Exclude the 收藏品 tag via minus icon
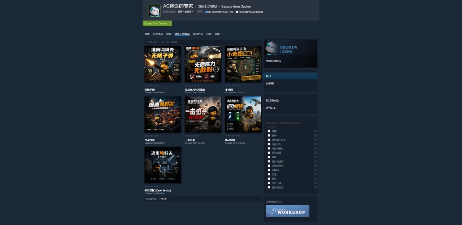This screenshot has height=225, width=462. tap(315, 170)
